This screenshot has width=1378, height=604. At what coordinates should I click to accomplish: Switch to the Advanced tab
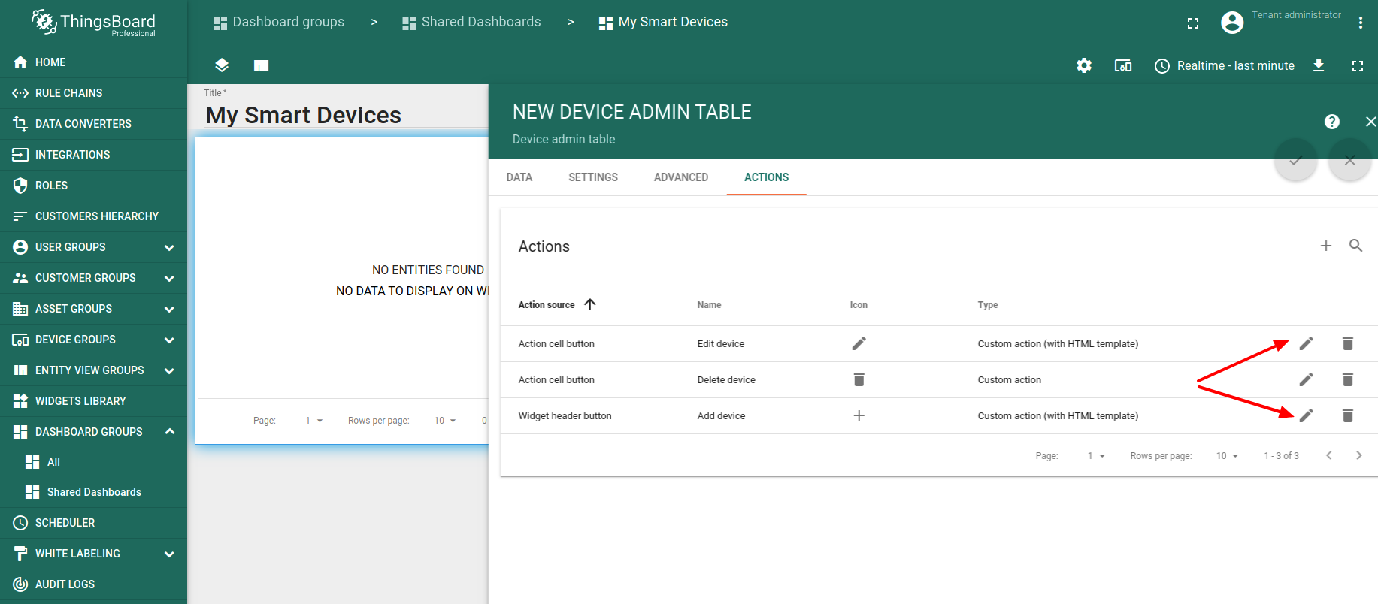(680, 177)
